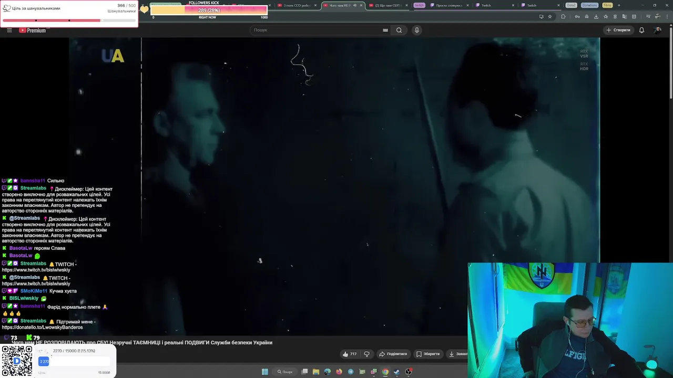Expand the 'Films' tab group
Viewport: 673px width, 378px height.
(x=607, y=5)
